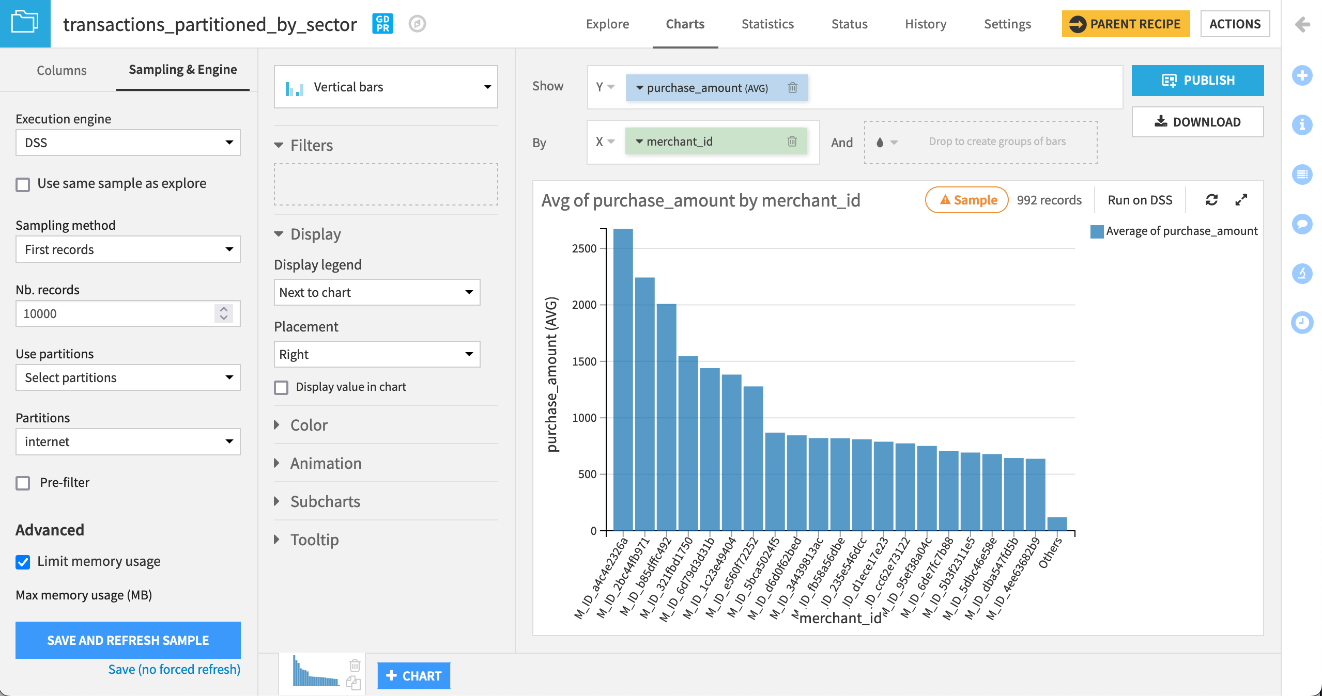1322x696 pixels.
Task: Toggle Display value in chart checkbox
Action: pos(282,386)
